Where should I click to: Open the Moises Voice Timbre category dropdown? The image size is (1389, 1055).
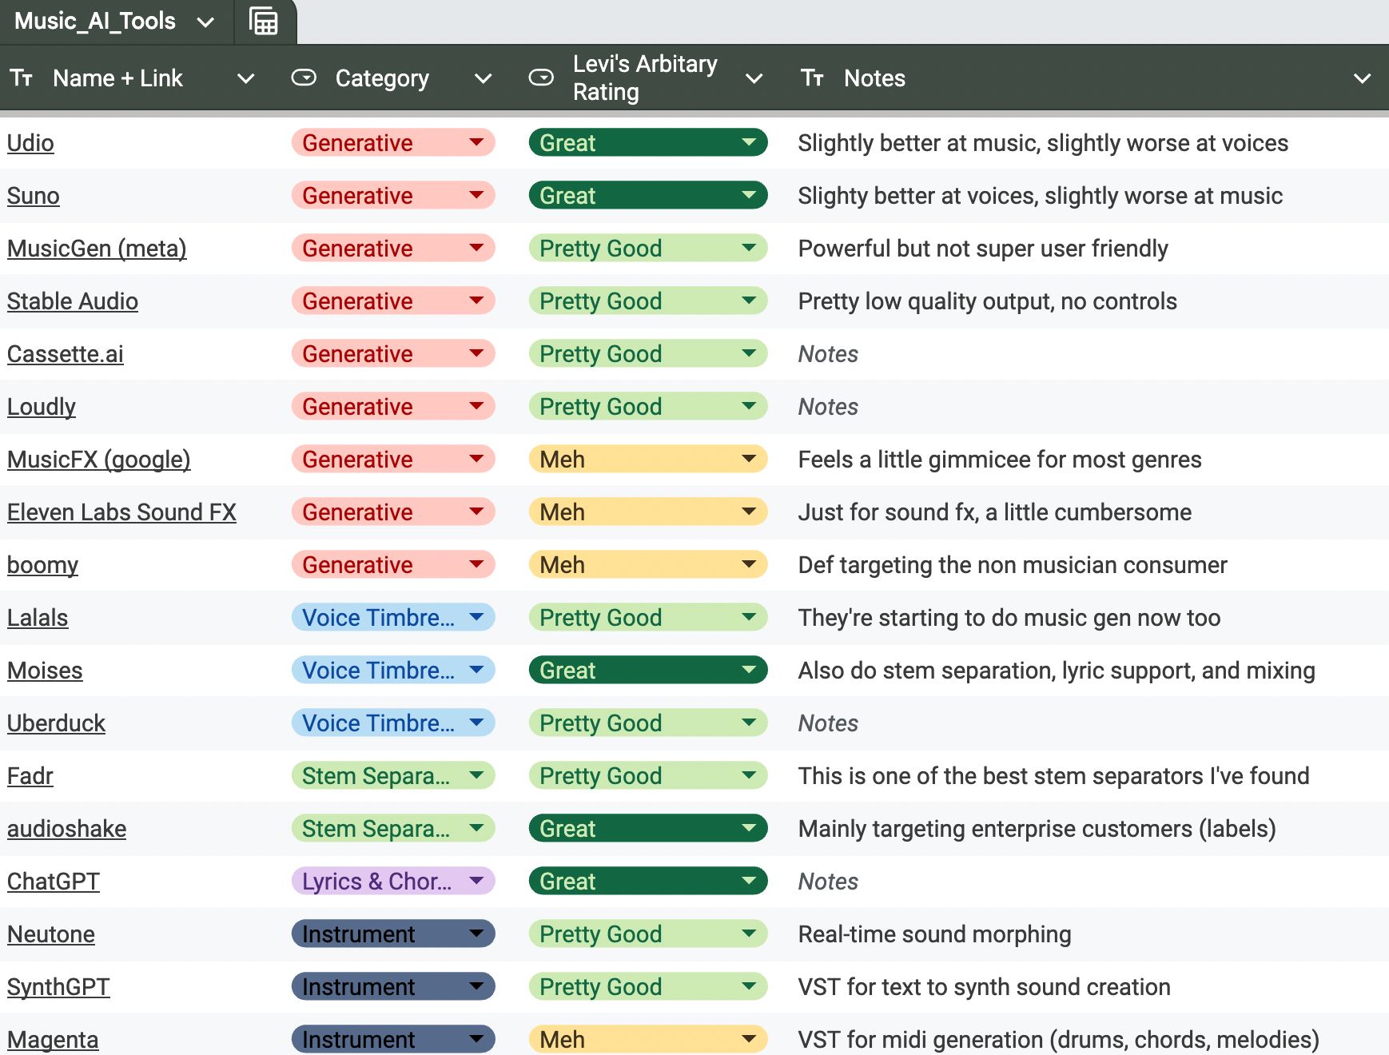tap(393, 670)
